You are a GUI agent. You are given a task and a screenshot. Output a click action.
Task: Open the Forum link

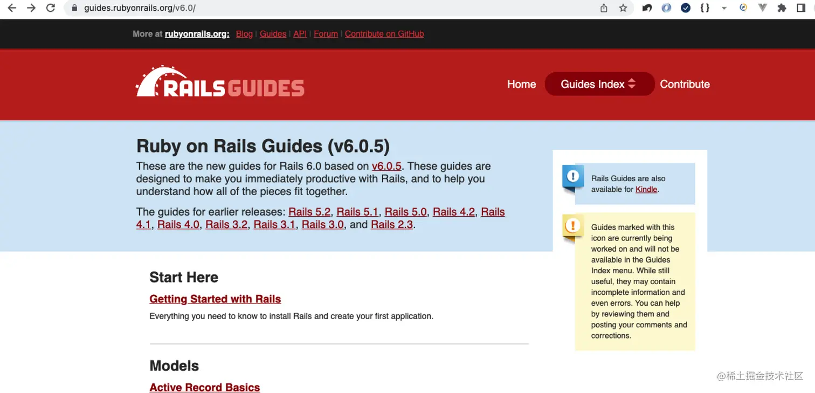(326, 33)
